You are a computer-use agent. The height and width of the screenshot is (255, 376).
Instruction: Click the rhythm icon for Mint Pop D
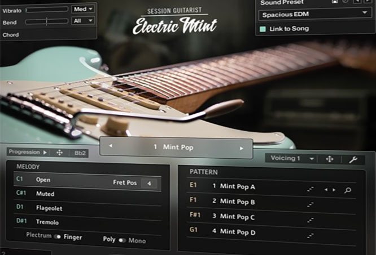pos(311,235)
